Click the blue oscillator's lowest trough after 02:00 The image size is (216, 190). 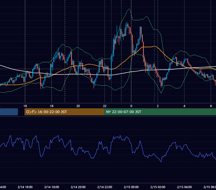click(161, 162)
